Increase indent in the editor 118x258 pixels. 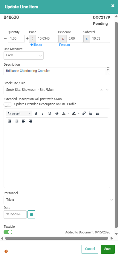(10, 121)
